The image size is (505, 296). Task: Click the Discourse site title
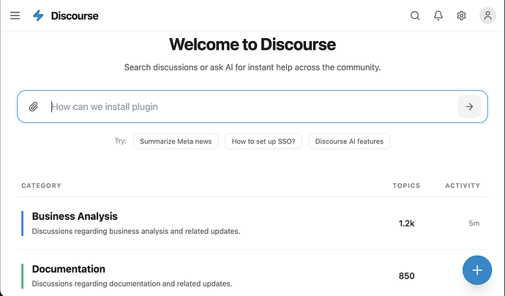click(x=75, y=16)
